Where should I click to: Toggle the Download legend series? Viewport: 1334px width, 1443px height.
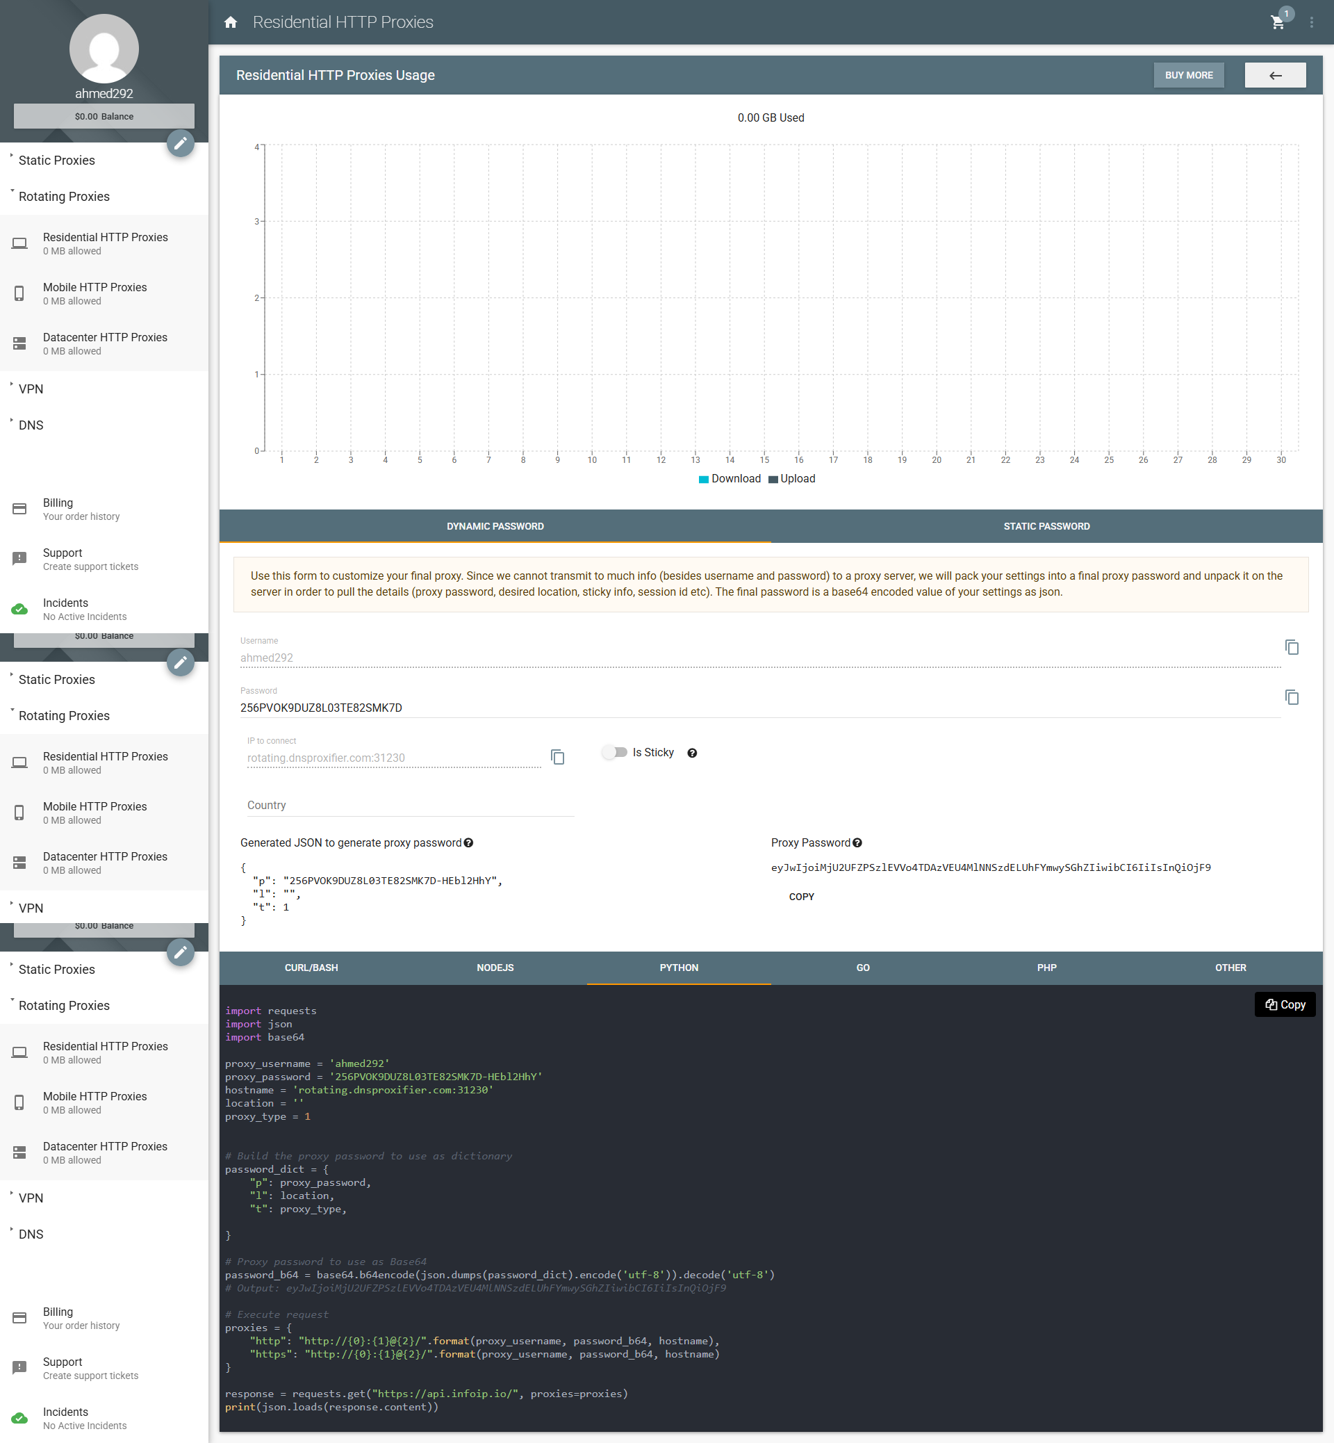tap(729, 479)
